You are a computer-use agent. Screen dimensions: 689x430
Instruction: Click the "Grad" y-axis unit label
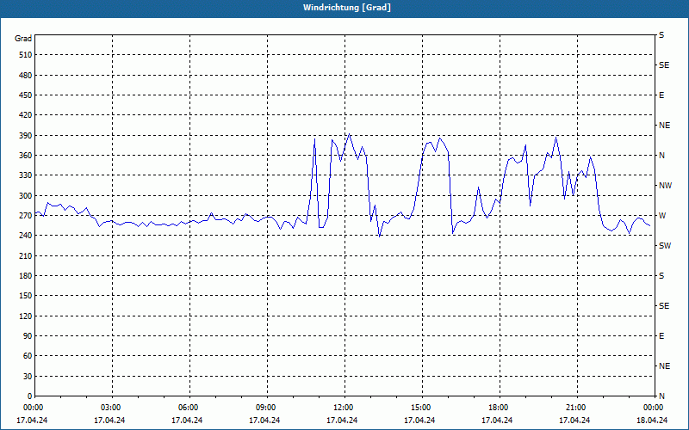click(x=23, y=39)
